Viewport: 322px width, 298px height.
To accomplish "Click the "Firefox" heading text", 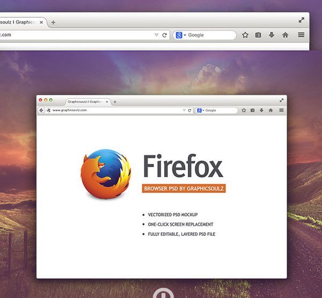I will (x=183, y=166).
